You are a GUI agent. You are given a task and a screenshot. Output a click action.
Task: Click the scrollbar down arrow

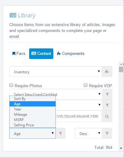tap(121, 148)
